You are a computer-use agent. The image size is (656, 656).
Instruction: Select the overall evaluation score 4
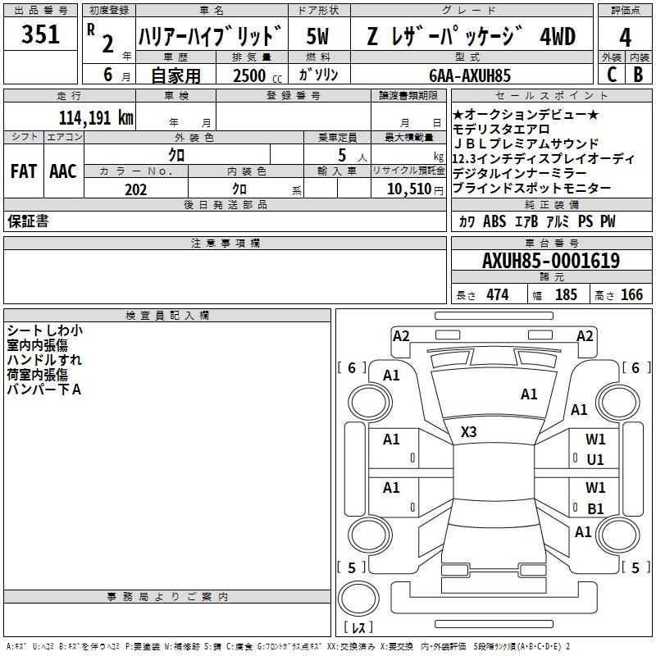pos(625,36)
